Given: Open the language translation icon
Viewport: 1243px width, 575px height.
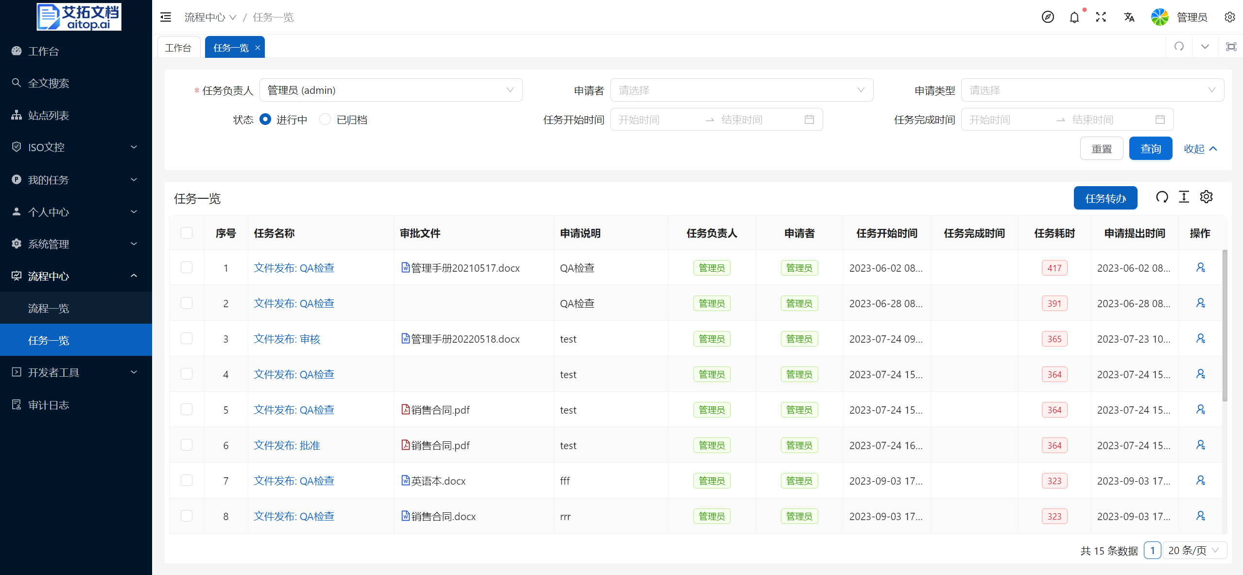Looking at the screenshot, I should pos(1129,17).
